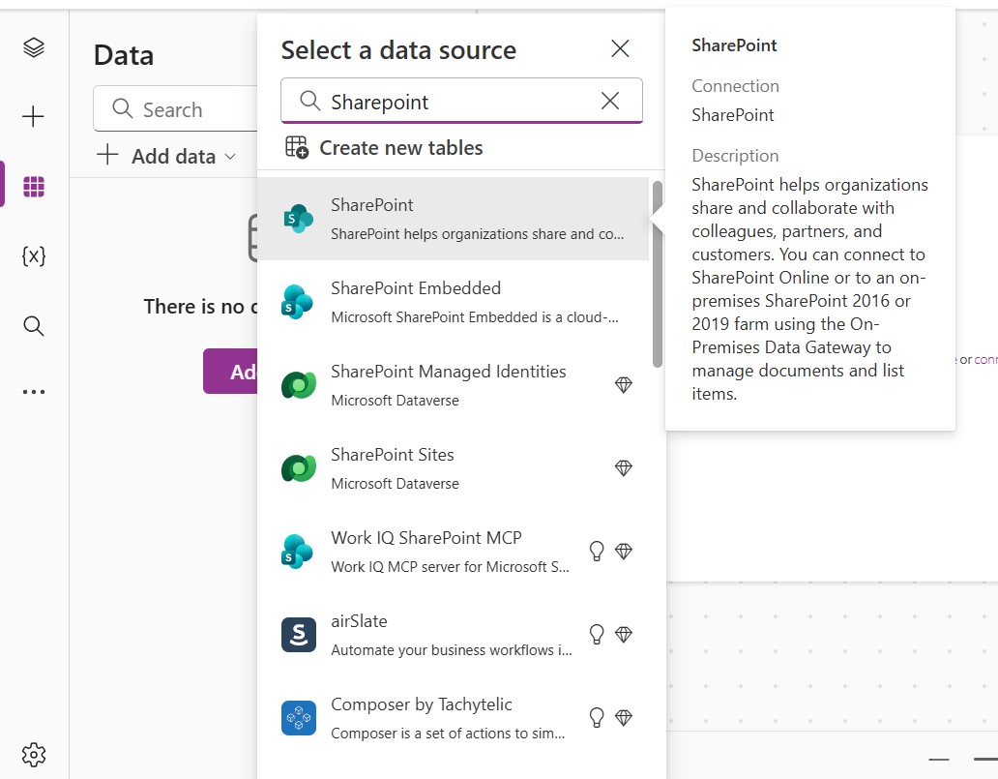Open the Variables panel {x} icon
The width and height of the screenshot is (998, 779).
point(34,255)
